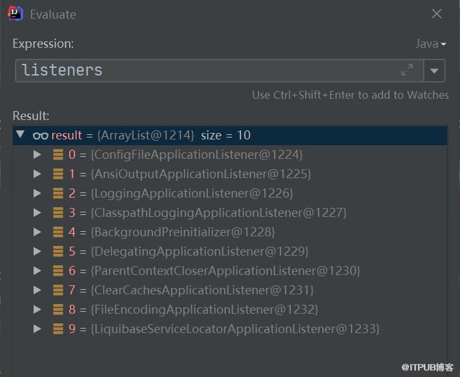
Task: Select ParentContextCloserApplicationListener@1230 text
Action: pos(225,270)
